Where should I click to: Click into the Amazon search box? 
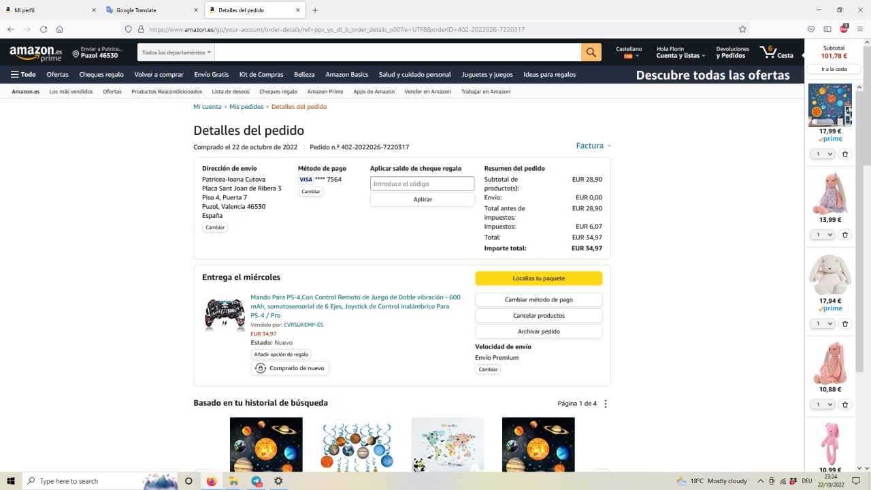click(398, 52)
